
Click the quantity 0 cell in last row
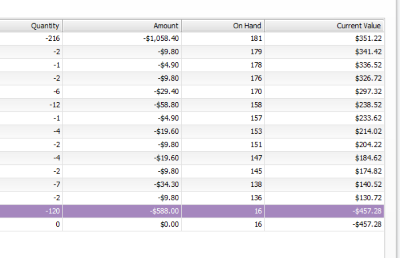pyautogui.click(x=57, y=224)
